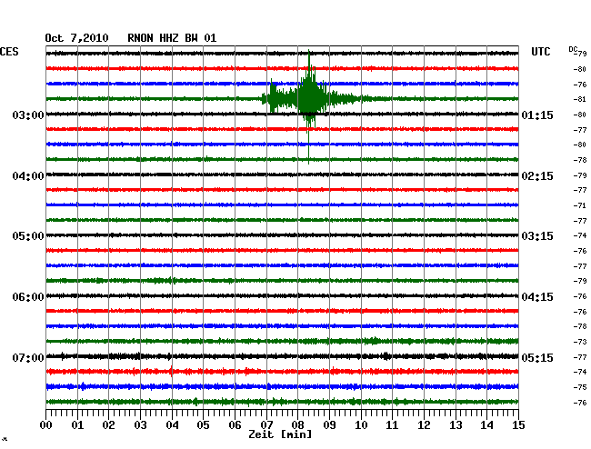Click minute tick label "11"
The height and width of the screenshot is (449, 591).
click(392, 424)
